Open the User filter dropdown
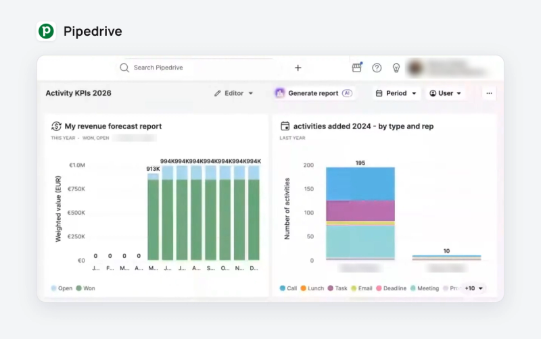 point(446,93)
